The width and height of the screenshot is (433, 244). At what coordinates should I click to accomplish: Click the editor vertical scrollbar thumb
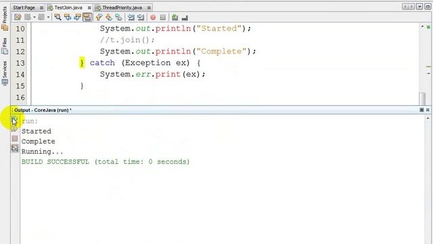422,98
